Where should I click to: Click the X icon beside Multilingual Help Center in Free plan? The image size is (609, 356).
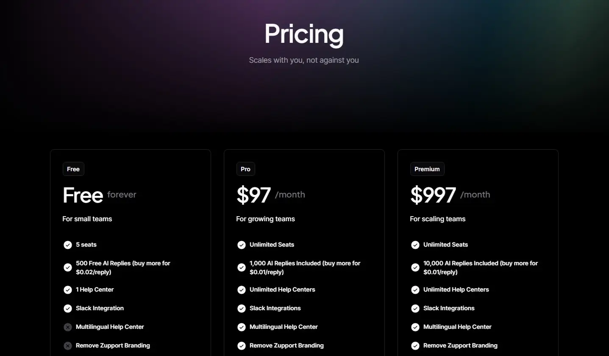pos(67,327)
